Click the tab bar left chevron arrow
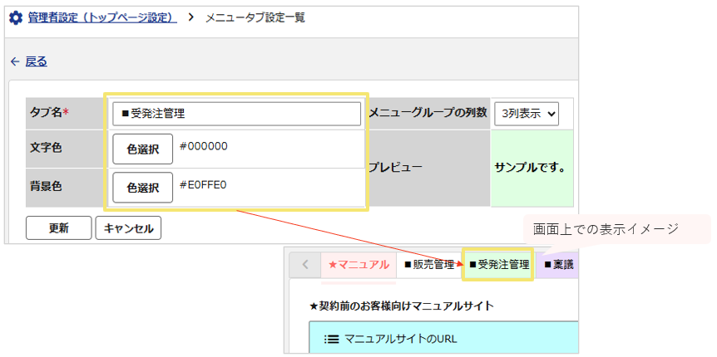 point(305,264)
